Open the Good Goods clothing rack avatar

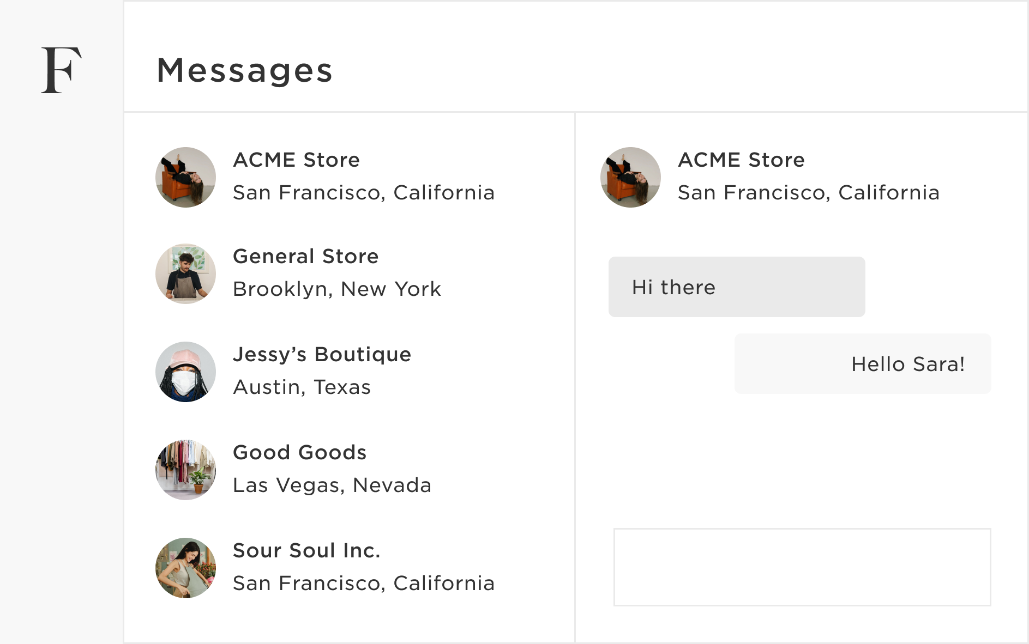[x=185, y=470]
